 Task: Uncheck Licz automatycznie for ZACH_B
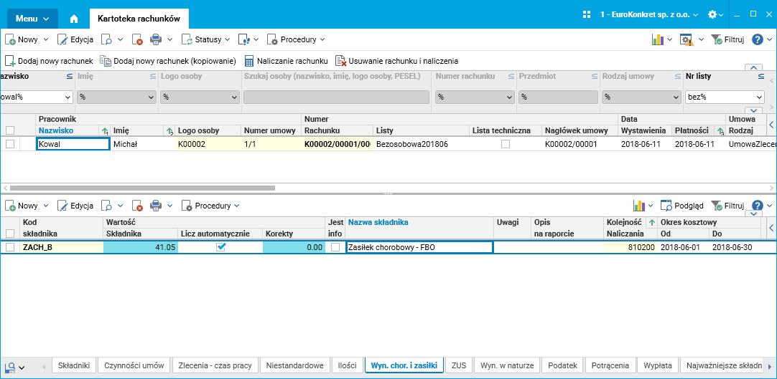click(221, 247)
